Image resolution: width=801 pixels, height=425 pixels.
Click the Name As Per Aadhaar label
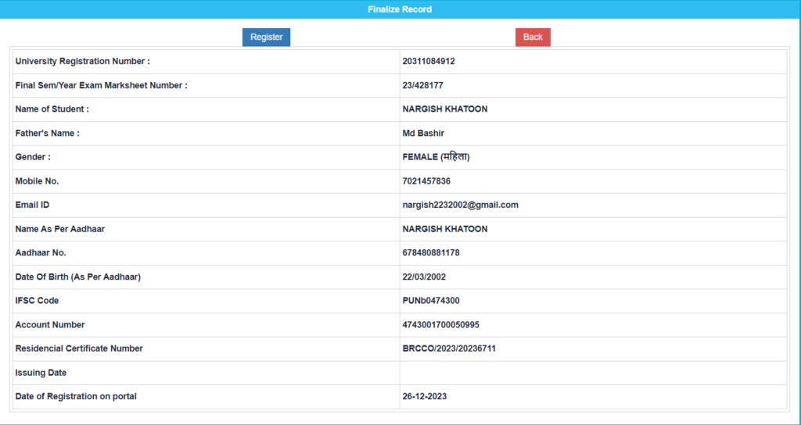tap(59, 229)
